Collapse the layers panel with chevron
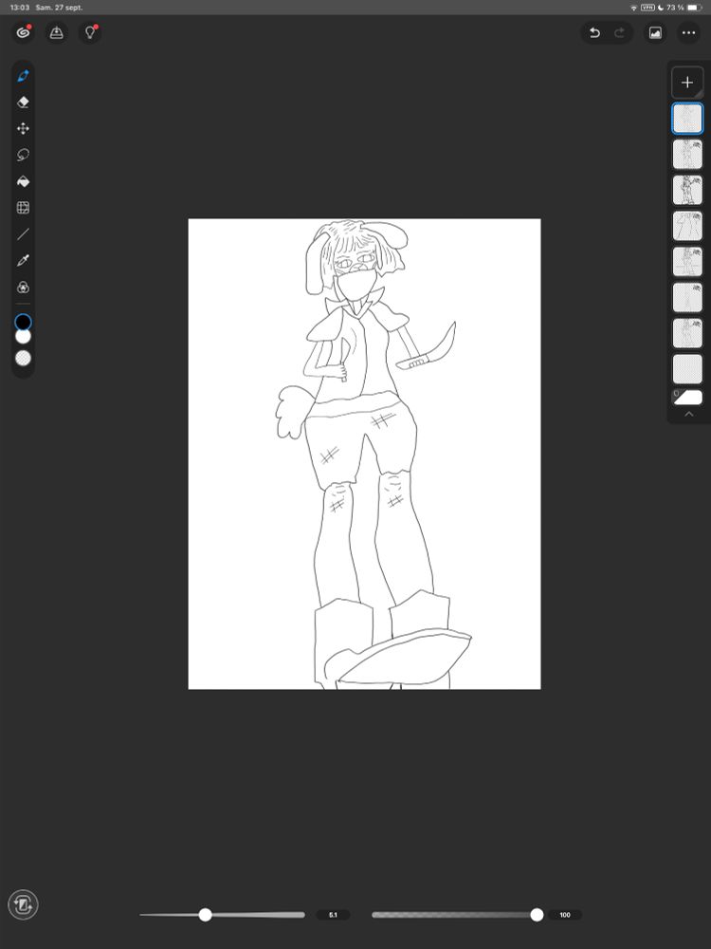711x949 pixels. click(x=688, y=415)
